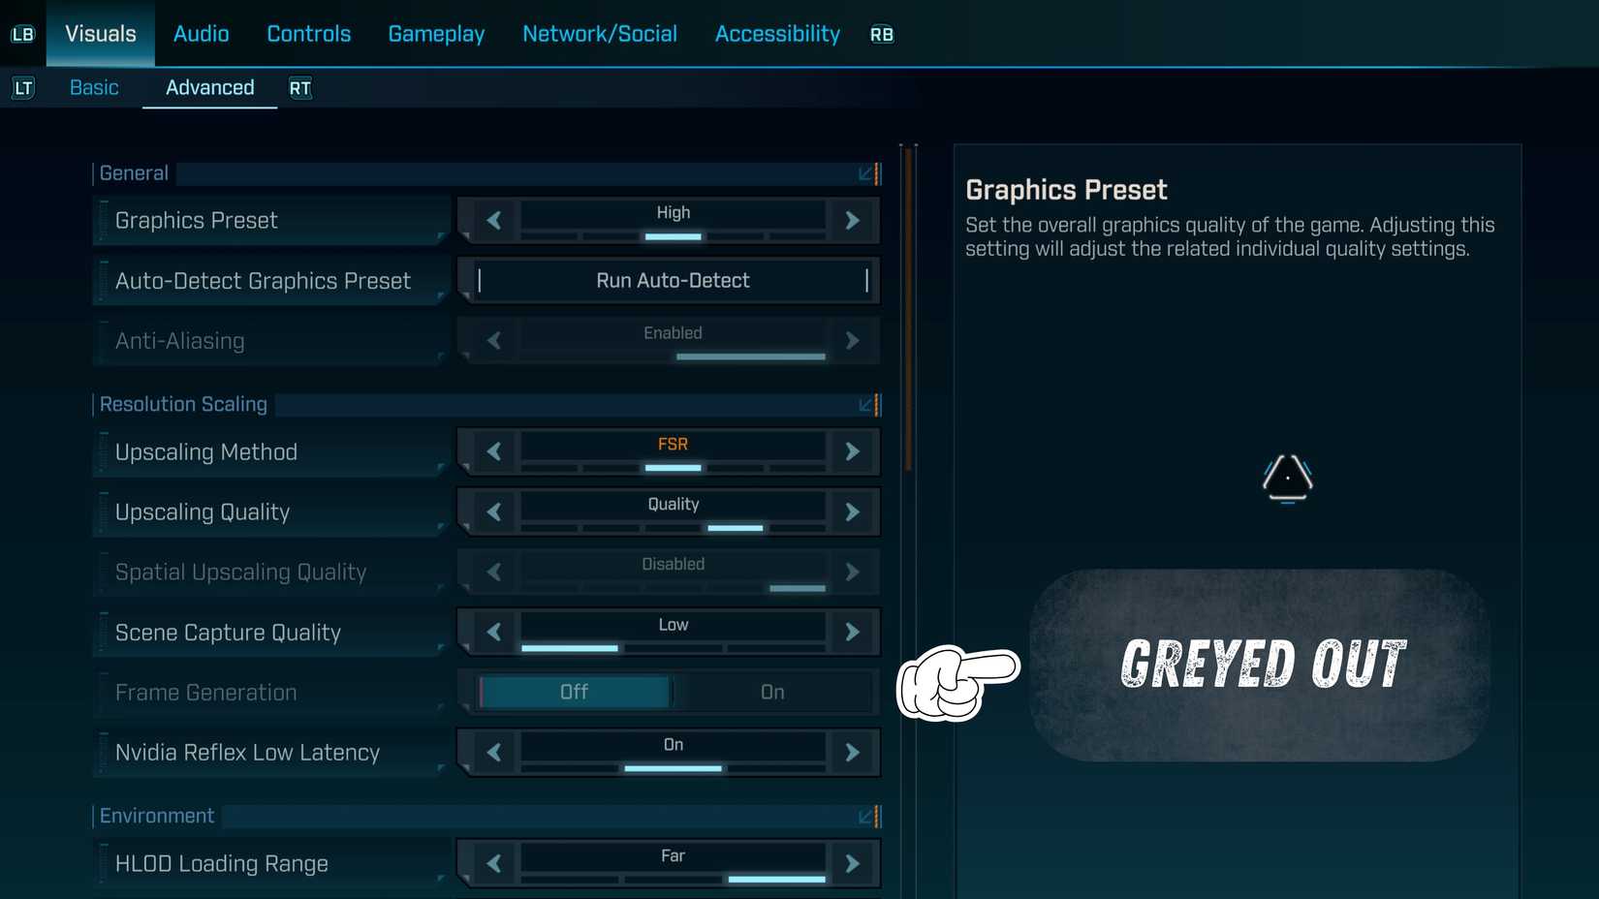This screenshot has width=1599, height=899.
Task: Set Frame Generation to On
Action: [x=772, y=693]
